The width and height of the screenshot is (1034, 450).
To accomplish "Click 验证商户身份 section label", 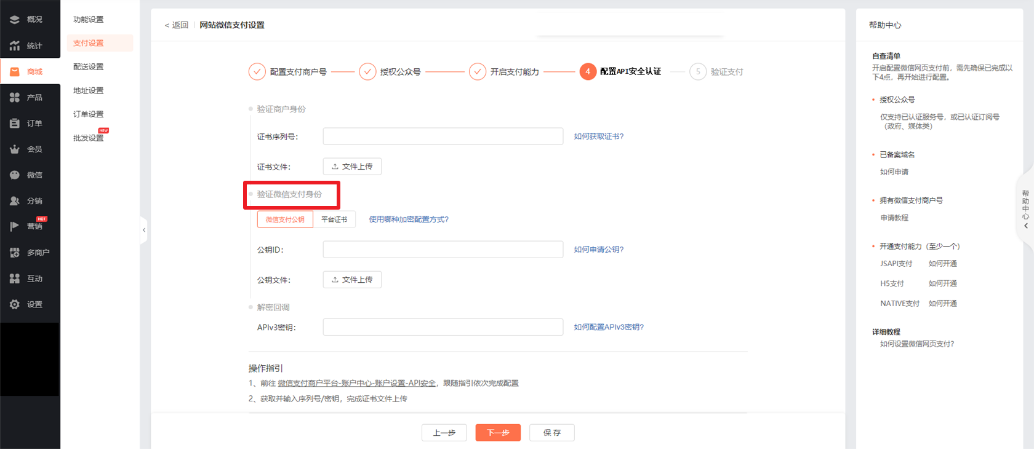I will click(x=281, y=109).
